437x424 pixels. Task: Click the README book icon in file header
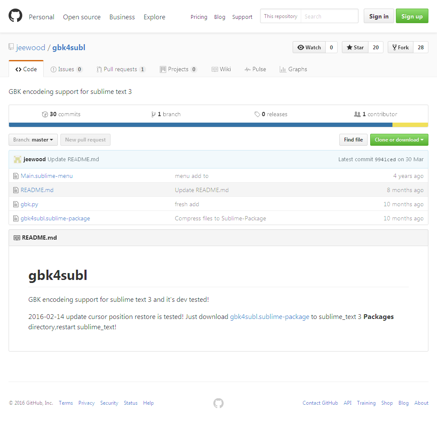(17, 238)
